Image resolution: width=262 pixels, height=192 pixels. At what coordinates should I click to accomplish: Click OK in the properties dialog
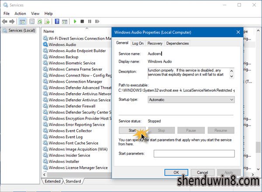coord(176,172)
